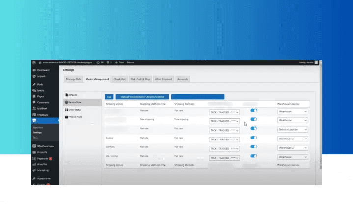Turn off the US - testing row toggle

254,156
